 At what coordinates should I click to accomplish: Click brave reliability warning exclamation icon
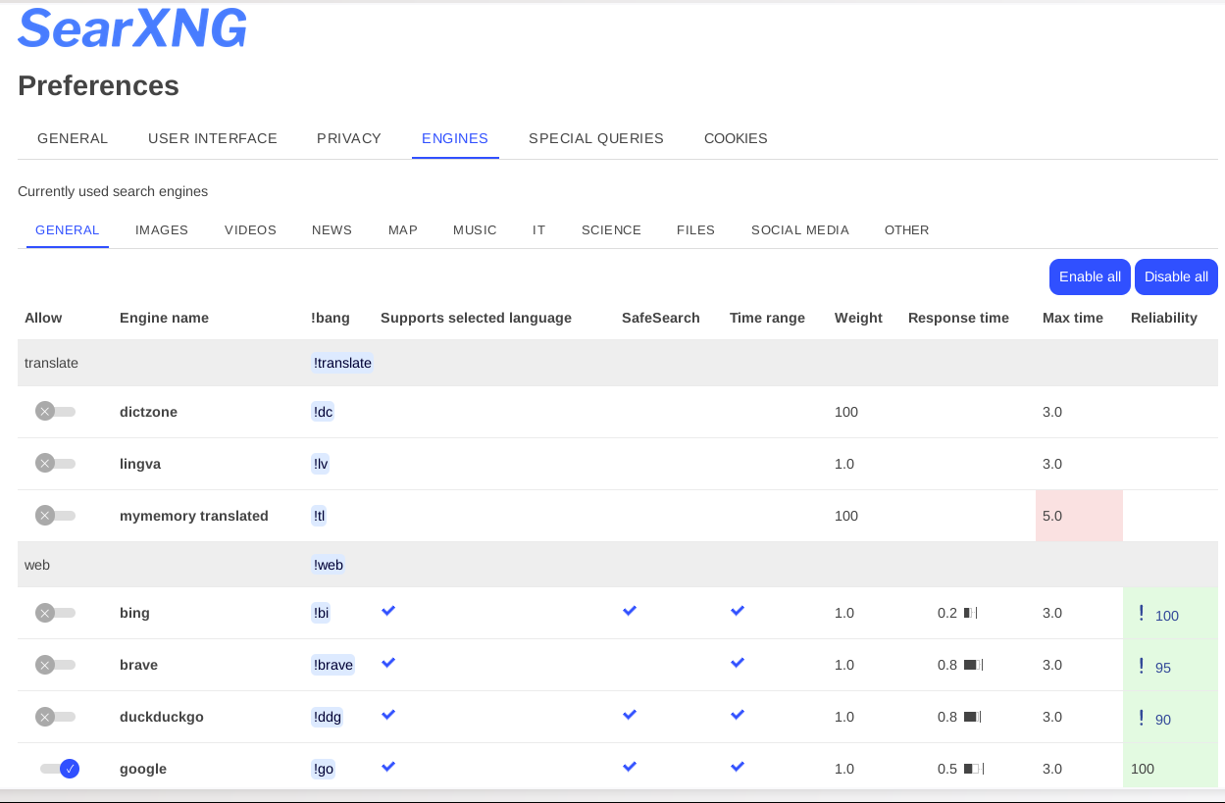click(1141, 666)
